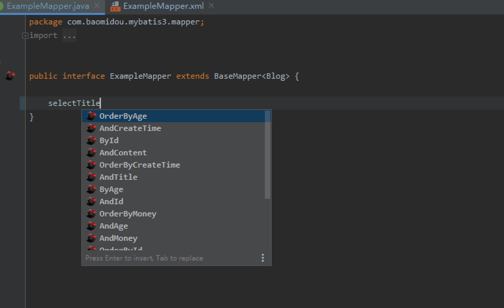
Task: Click the bird icon next to AndTitle
Action: pyautogui.click(x=91, y=177)
